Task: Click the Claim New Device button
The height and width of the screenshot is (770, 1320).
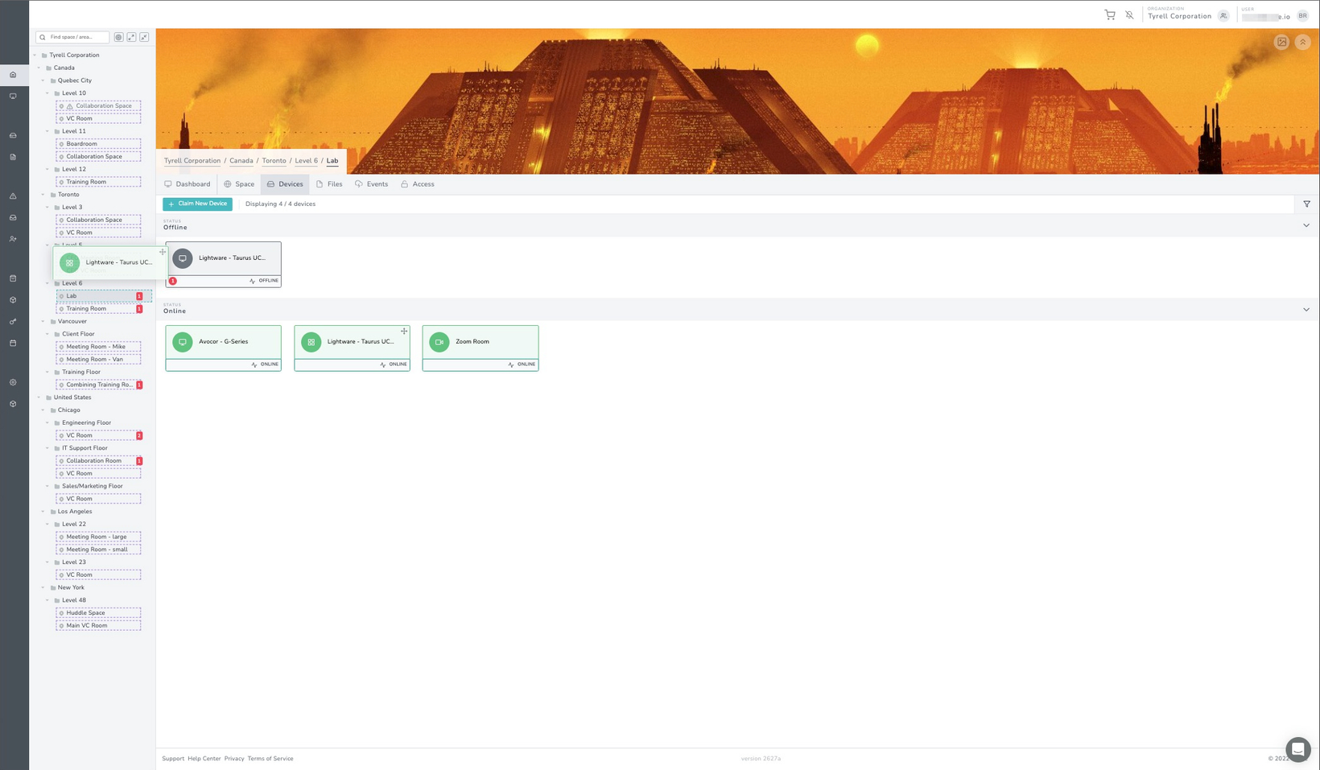Action: click(197, 204)
